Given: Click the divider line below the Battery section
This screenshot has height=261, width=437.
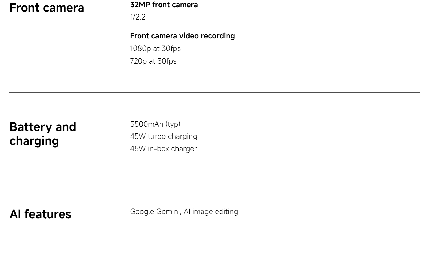Looking at the screenshot, I should (x=214, y=180).
